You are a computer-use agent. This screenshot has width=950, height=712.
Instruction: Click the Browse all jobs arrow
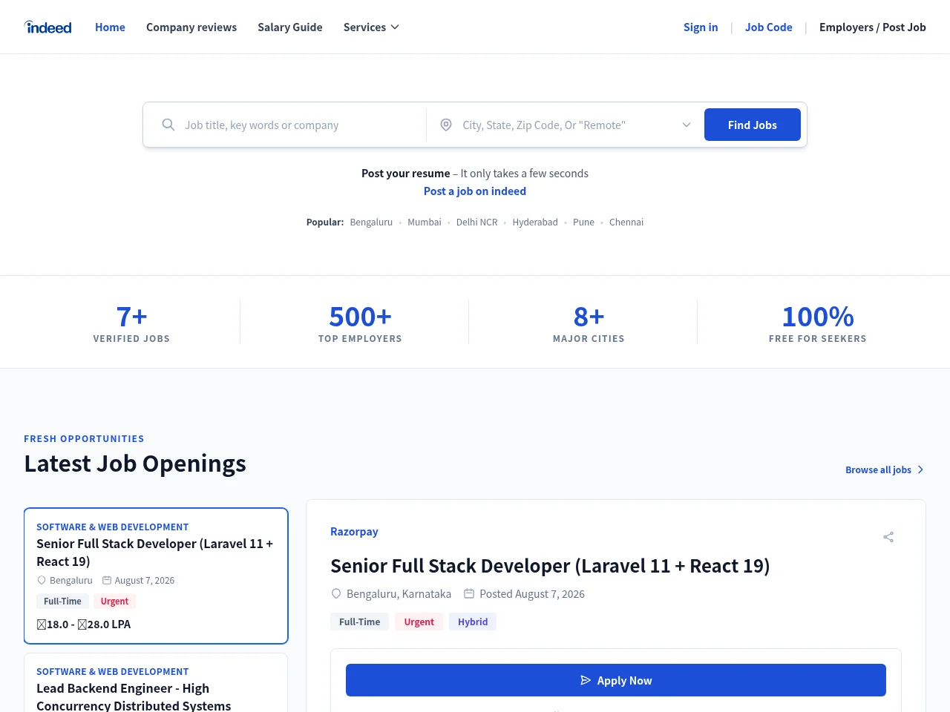tap(920, 469)
